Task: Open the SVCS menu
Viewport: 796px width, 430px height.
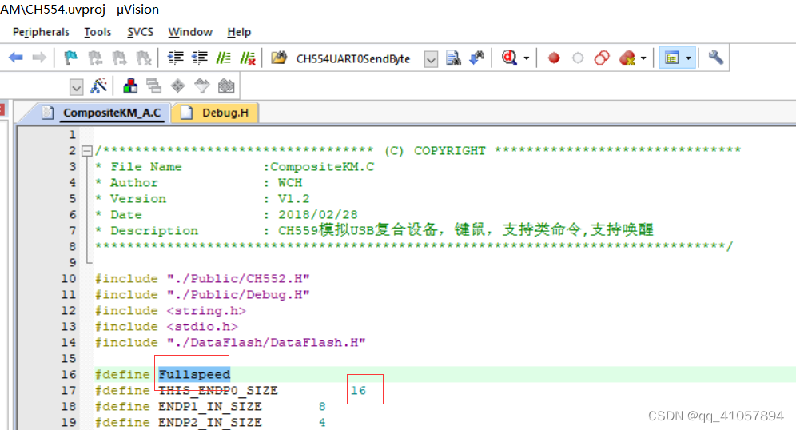Action: tap(140, 32)
